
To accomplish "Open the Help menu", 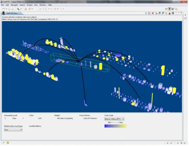I will pyautogui.click(x=50, y=5).
